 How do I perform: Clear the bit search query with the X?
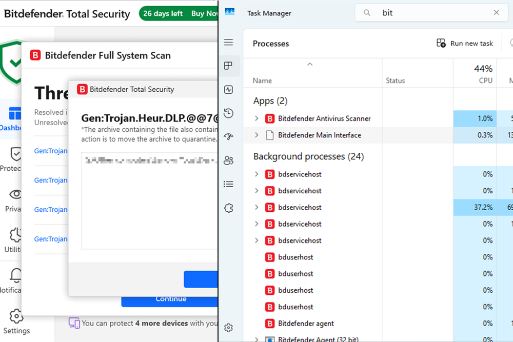[496, 12]
